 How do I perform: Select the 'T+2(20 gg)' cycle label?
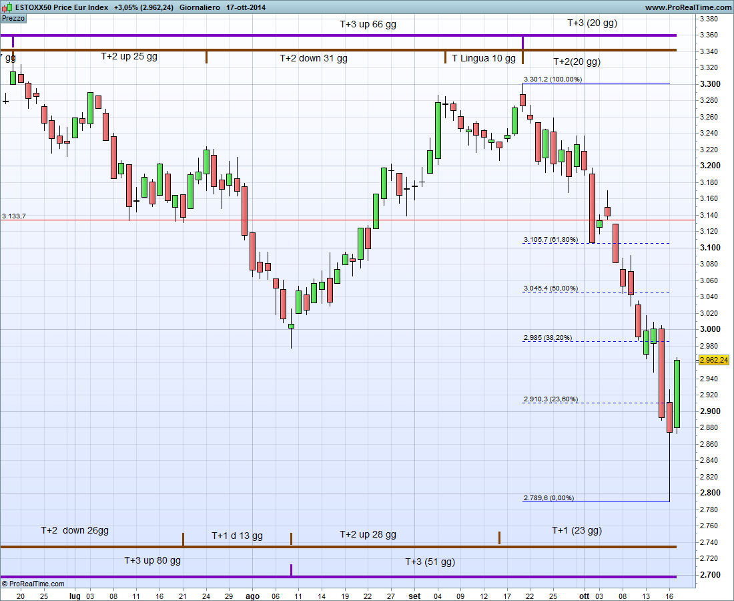pos(577,62)
